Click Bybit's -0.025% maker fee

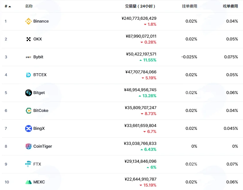tap(189, 57)
